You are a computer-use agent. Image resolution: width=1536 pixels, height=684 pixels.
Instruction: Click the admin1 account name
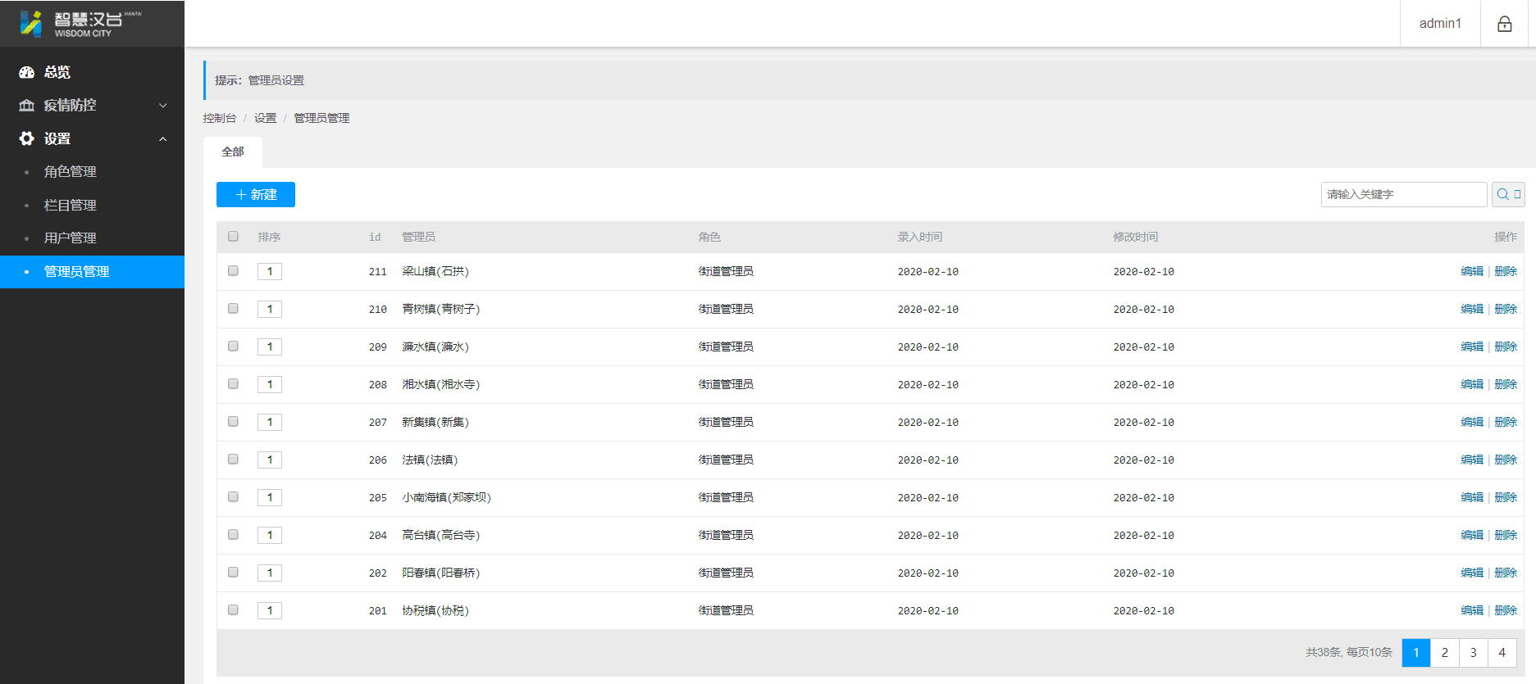coord(1440,24)
